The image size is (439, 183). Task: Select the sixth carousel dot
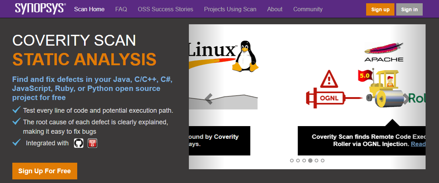(x=323, y=161)
